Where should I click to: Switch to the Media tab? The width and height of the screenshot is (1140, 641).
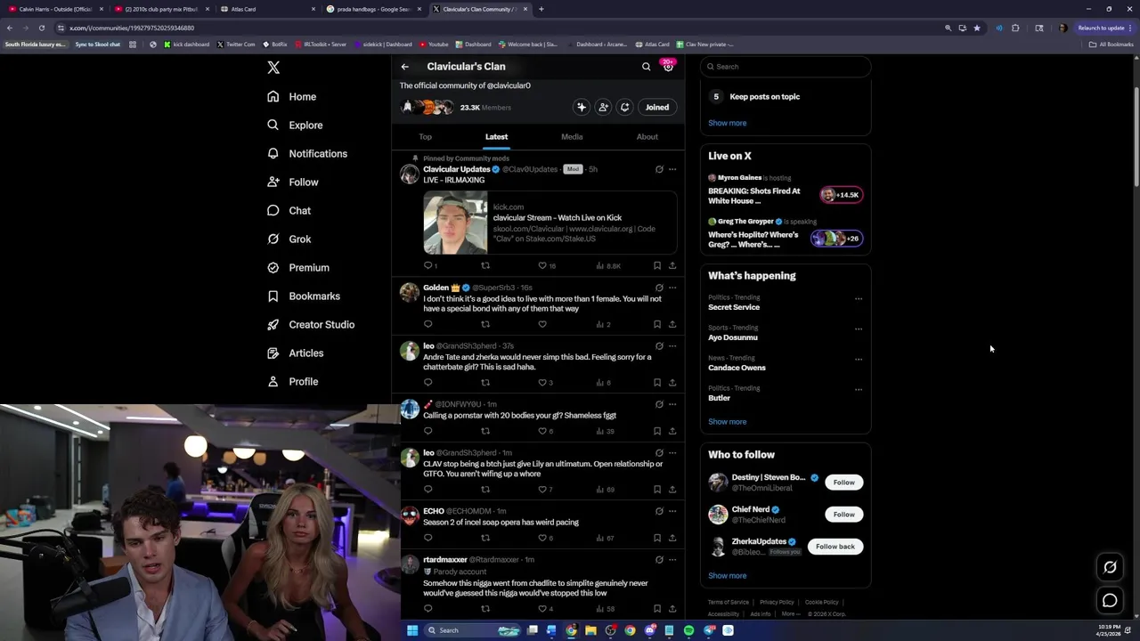572,137
